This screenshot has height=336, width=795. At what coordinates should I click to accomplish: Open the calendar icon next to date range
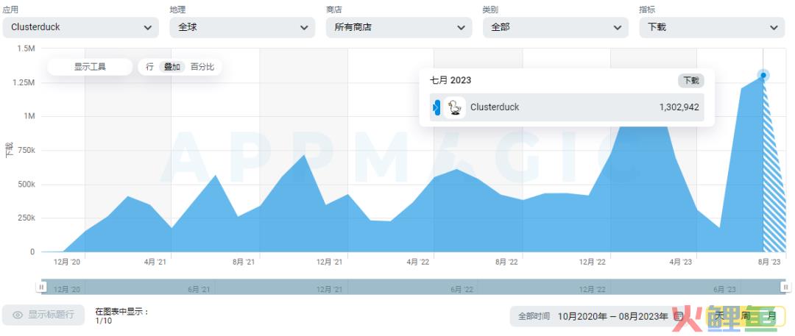[679, 316]
